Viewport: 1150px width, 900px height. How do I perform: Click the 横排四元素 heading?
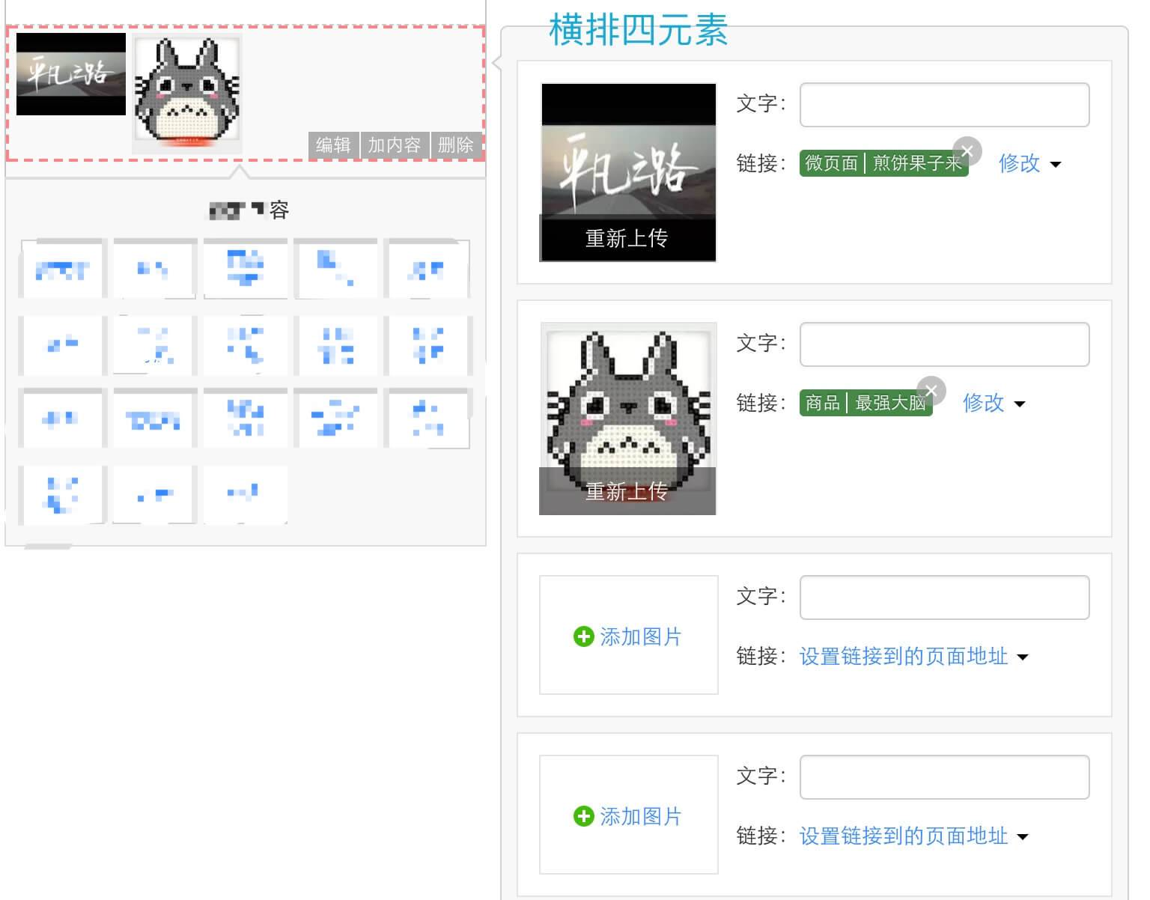pyautogui.click(x=638, y=31)
